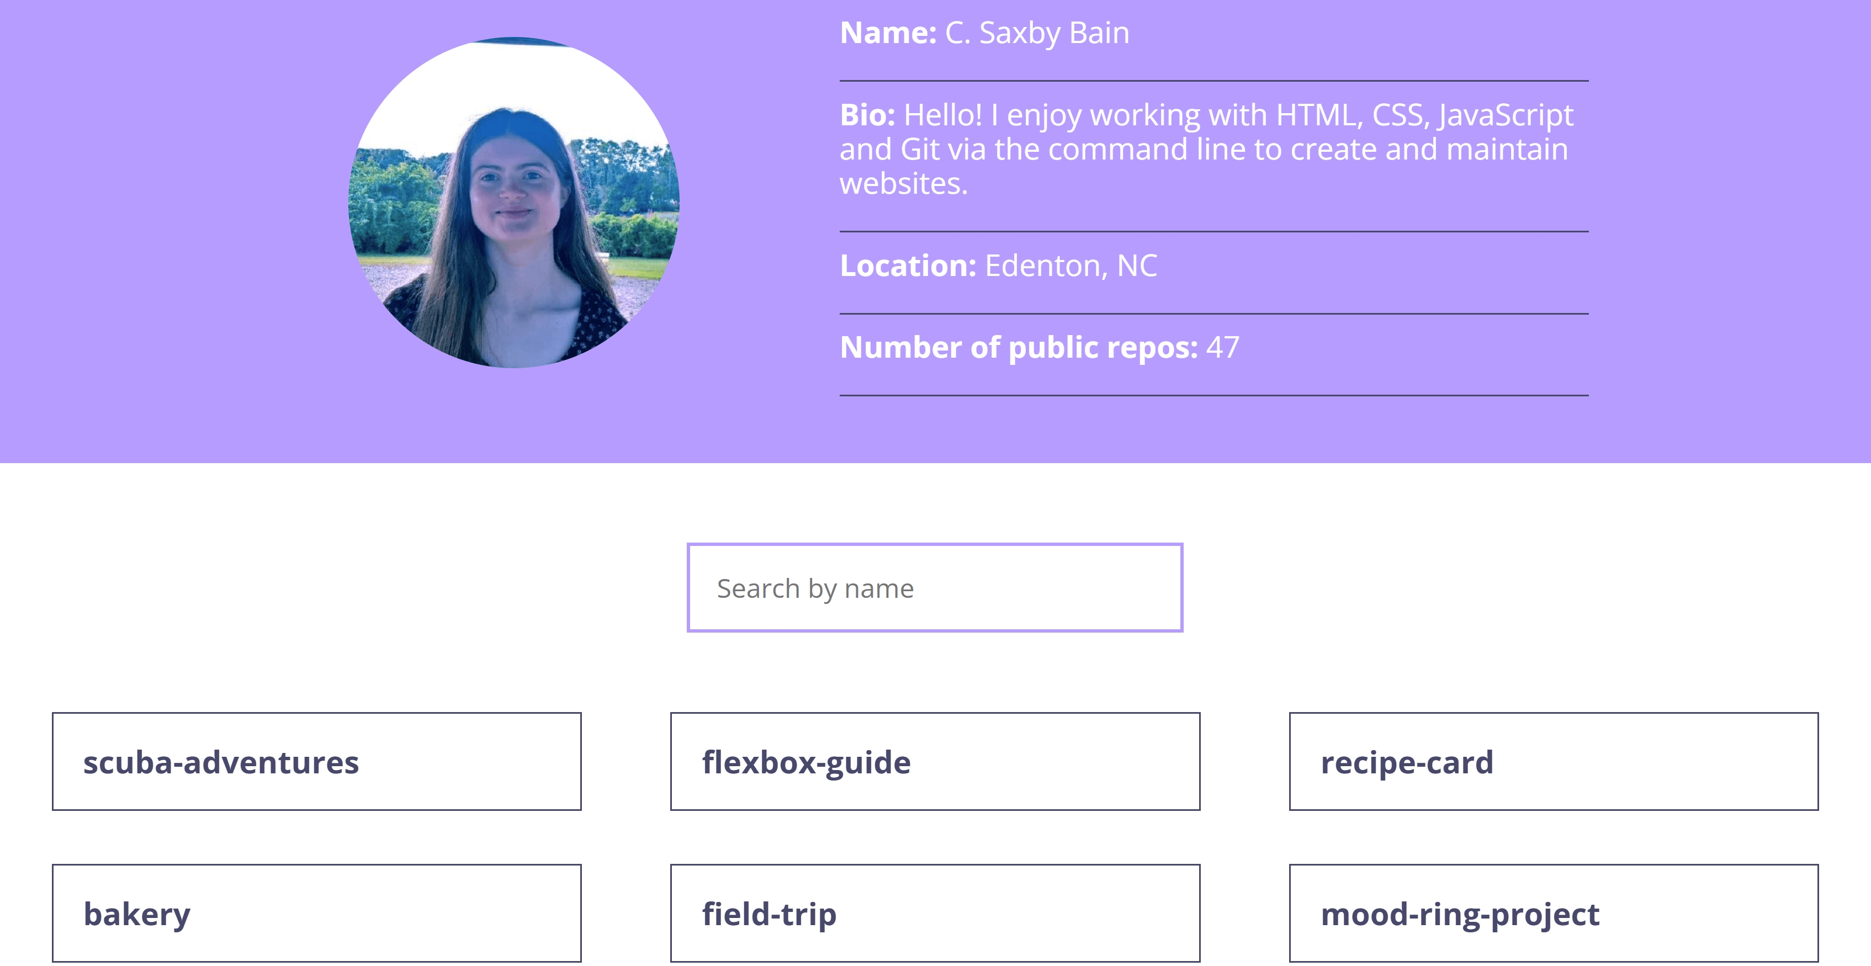The height and width of the screenshot is (966, 1871).
Task: Open the field-trip repository
Action: pyautogui.click(x=935, y=913)
